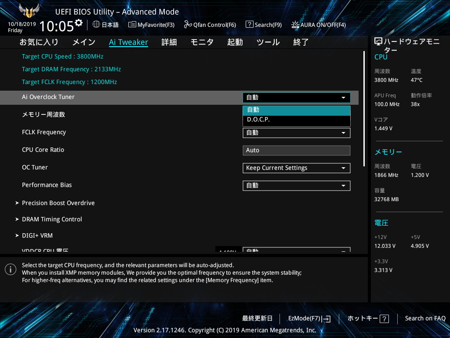
Task: Click 最終更新日 in the footer
Action: 257,319
